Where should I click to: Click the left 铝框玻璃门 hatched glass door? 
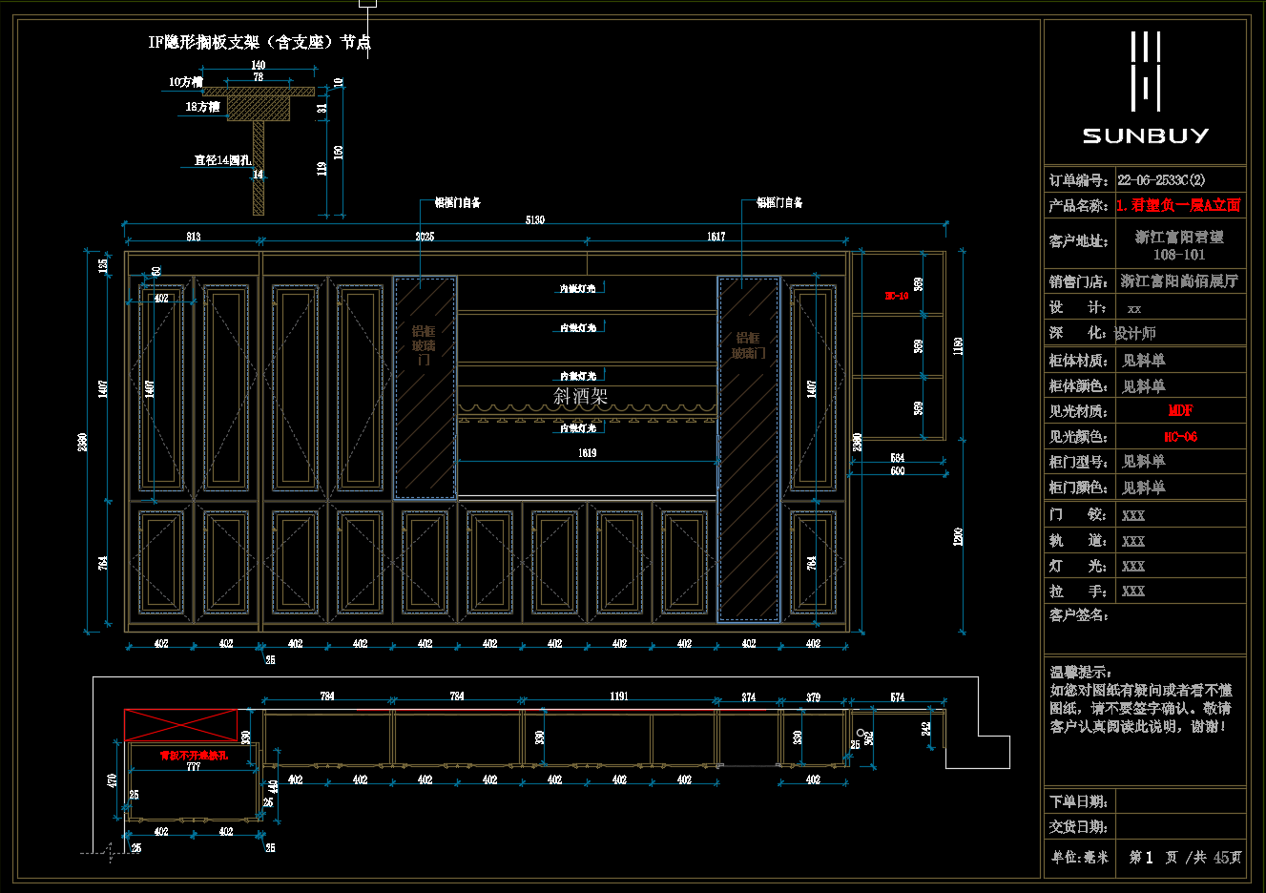pos(425,387)
